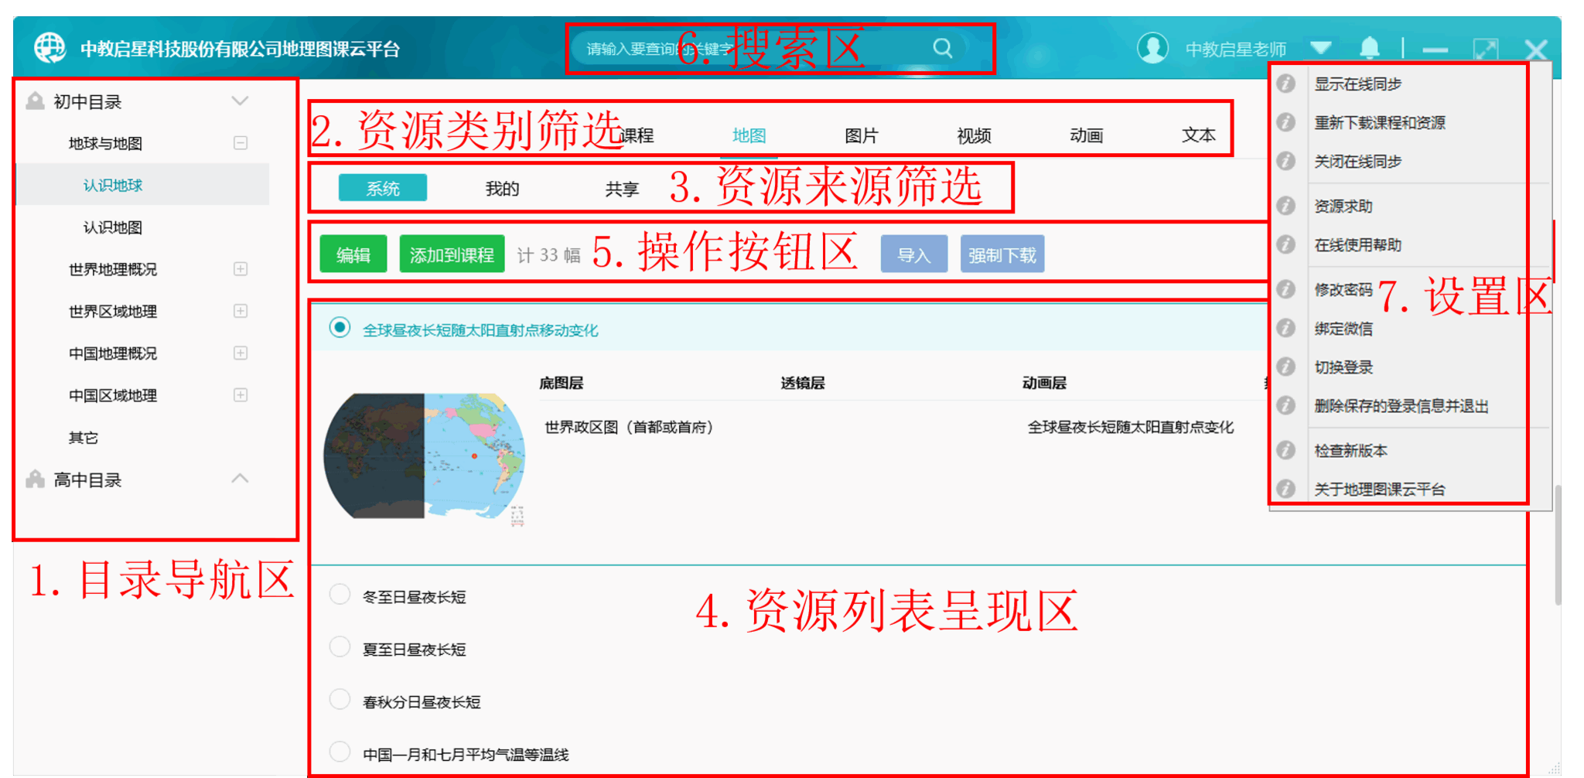Click info icon beside 检查新版本

tap(1285, 450)
